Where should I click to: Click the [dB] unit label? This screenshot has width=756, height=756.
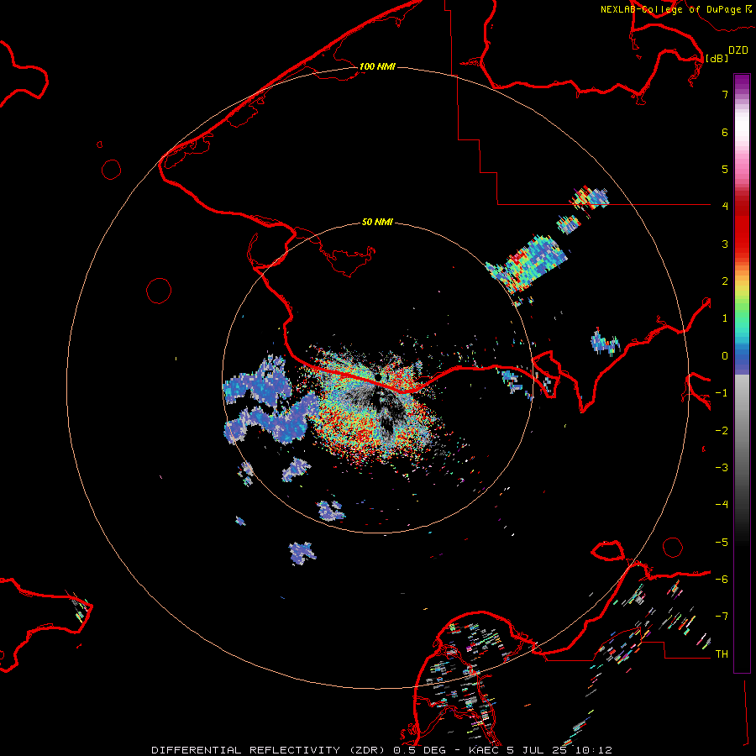tap(717, 58)
